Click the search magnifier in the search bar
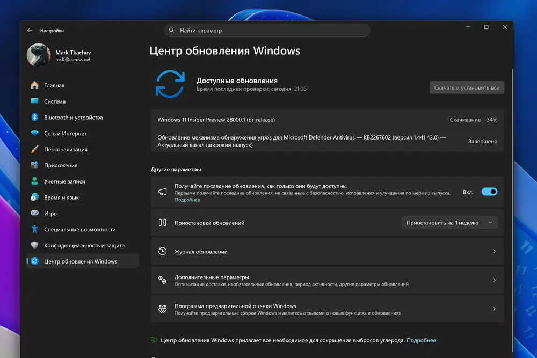Image resolution: width=537 pixels, height=358 pixels. [170, 30]
